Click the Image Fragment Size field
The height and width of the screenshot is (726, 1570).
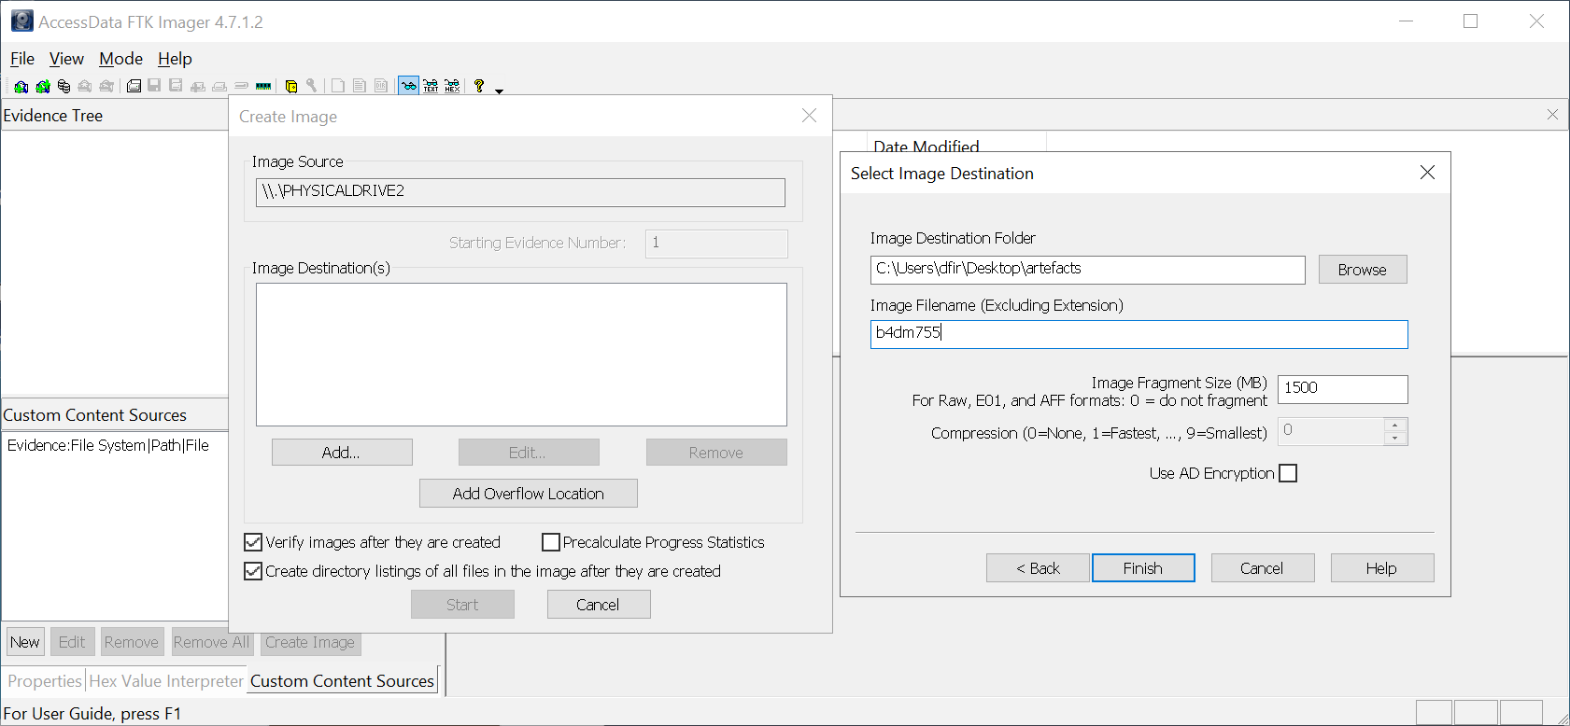1341,388
